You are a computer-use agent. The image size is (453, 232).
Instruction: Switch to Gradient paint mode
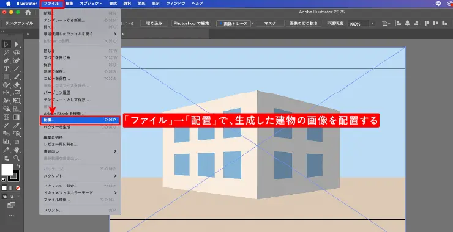click(x=11, y=188)
